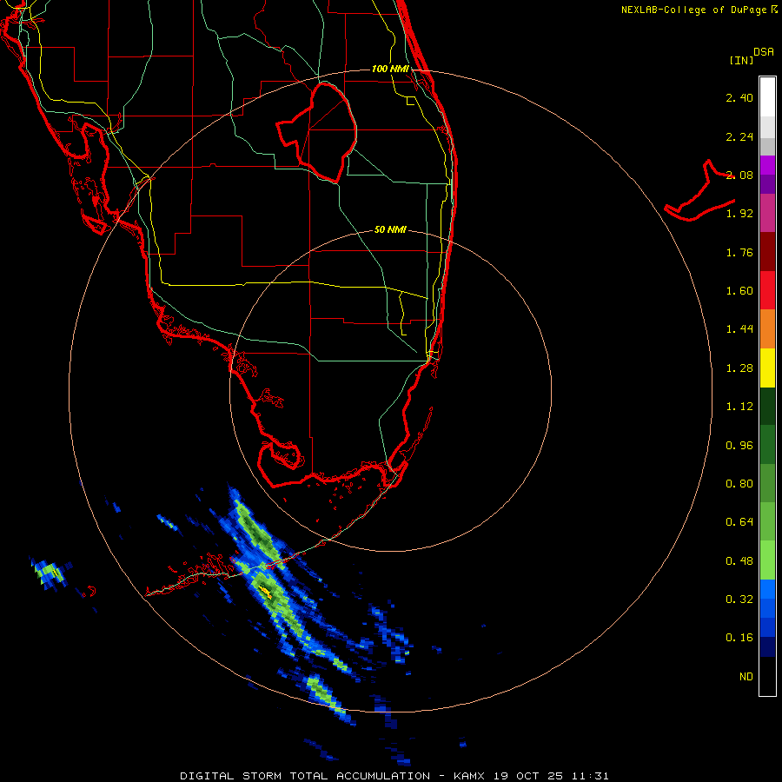Click the 1.76 legend value

pos(739,252)
